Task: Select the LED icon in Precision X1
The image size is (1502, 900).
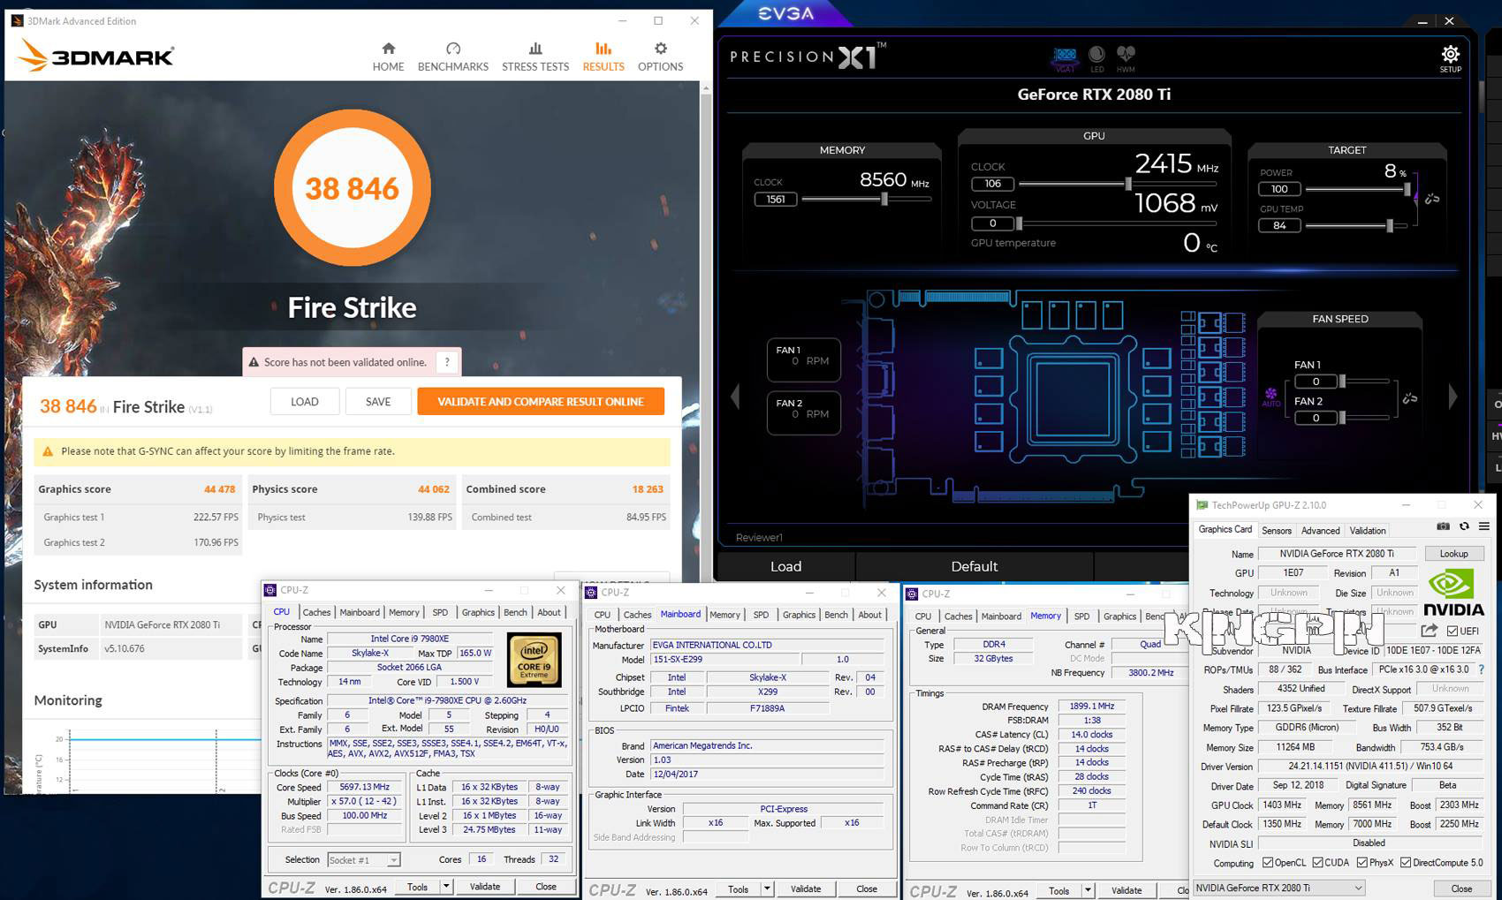Action: 1096,55
